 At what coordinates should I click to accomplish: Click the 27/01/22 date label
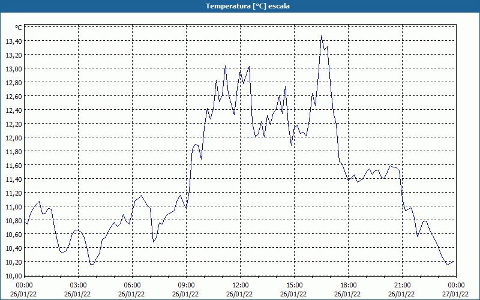[x=455, y=294]
